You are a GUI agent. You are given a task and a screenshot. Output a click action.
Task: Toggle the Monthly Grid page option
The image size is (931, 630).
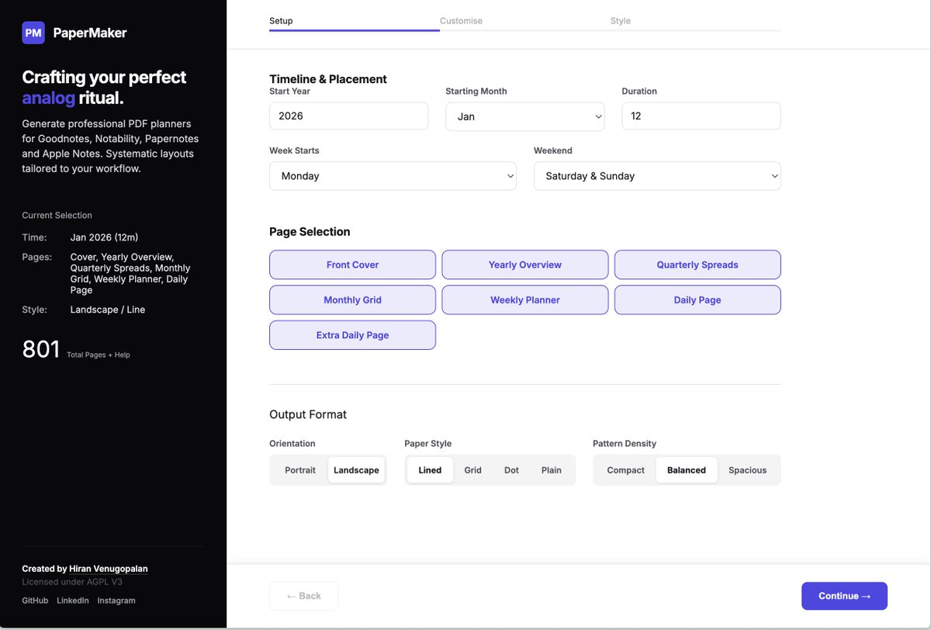click(352, 300)
